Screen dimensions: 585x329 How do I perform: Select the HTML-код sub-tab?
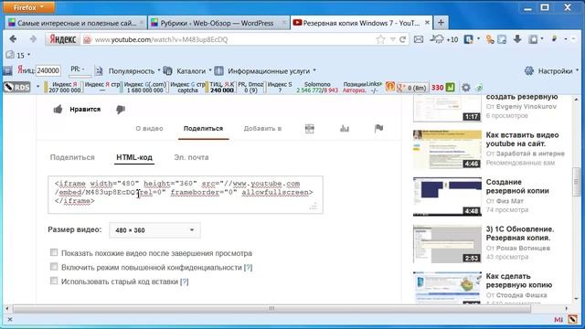pyautogui.click(x=134, y=157)
